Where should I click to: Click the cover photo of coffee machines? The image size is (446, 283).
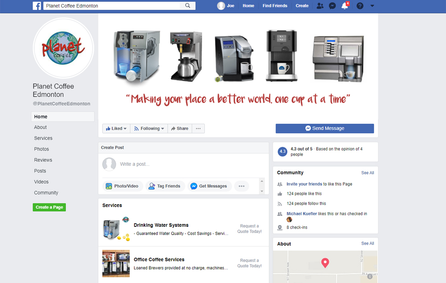(x=238, y=67)
